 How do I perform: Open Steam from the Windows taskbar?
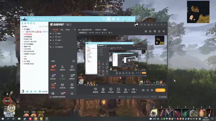click(x=25, y=119)
